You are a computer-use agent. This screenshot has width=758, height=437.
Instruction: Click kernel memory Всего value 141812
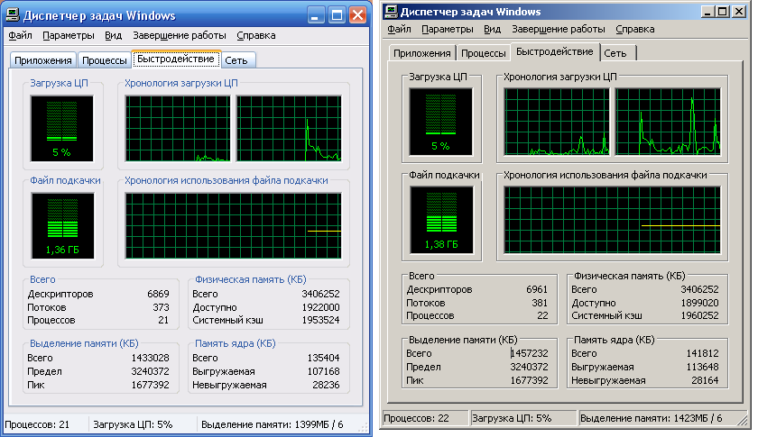coord(702,353)
